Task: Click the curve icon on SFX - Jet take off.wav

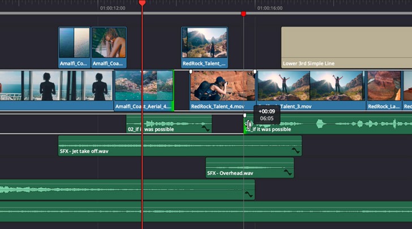Action: [x=295, y=150]
